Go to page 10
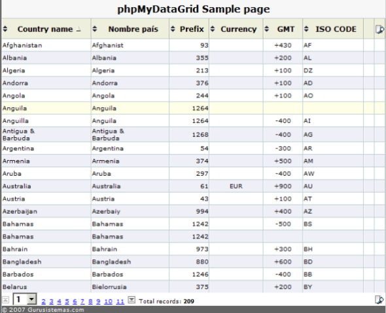This screenshot has width=386, height=313. (x=109, y=301)
